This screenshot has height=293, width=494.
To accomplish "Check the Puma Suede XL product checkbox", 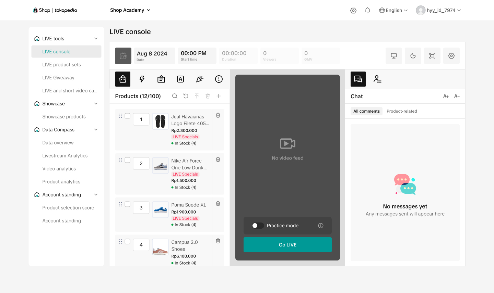I will (127, 204).
